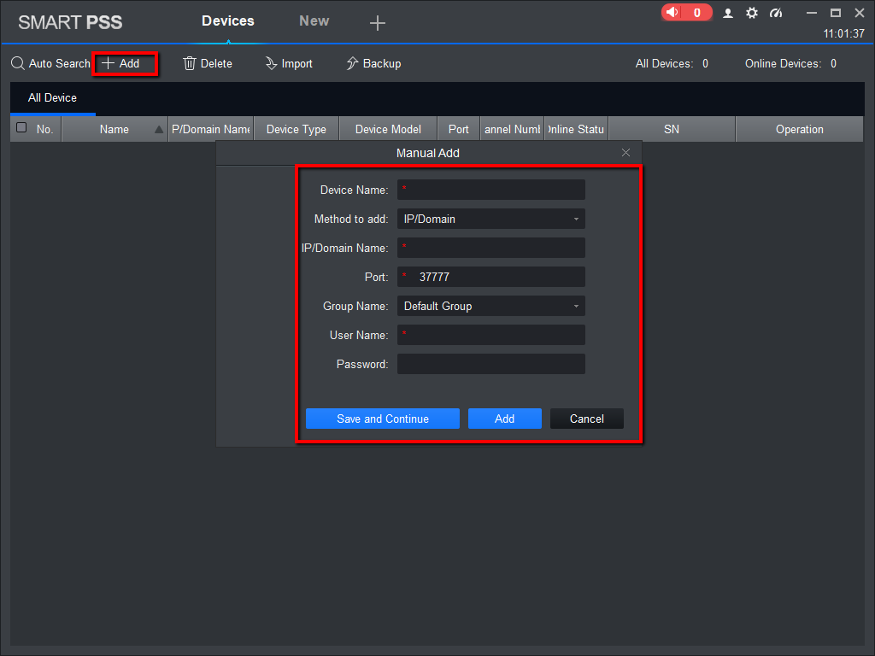Click the All Devices: 0 counter
Image resolution: width=875 pixels, height=656 pixels.
point(672,63)
